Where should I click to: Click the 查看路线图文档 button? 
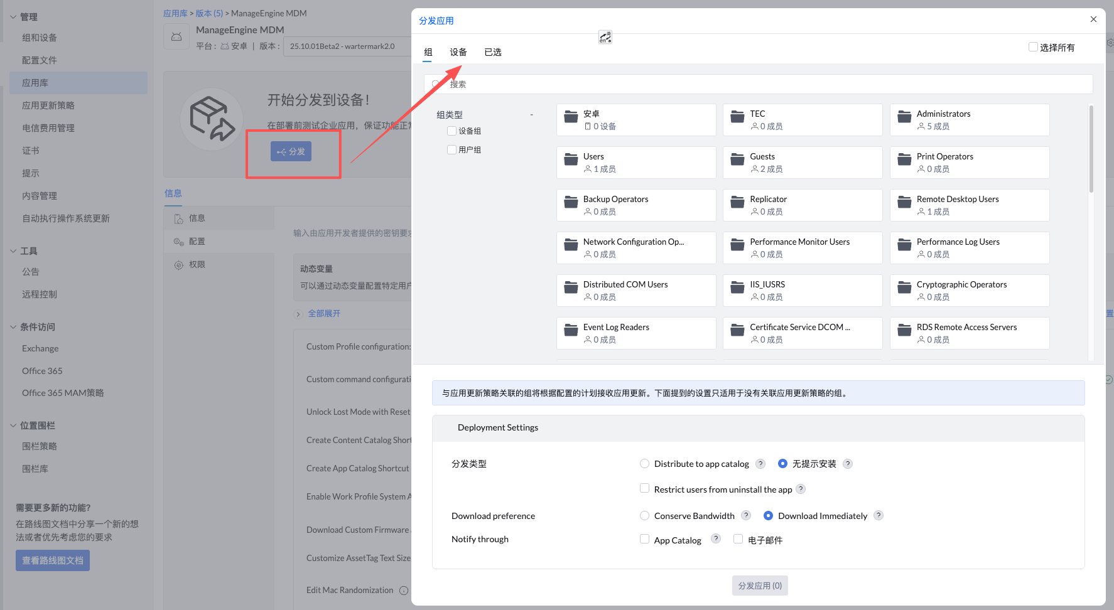pos(53,560)
